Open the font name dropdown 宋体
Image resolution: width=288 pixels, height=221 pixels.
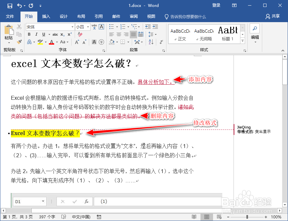pos(72,27)
